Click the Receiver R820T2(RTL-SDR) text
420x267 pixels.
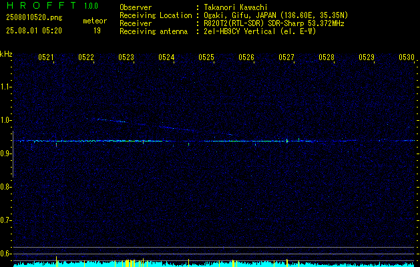point(274,23)
